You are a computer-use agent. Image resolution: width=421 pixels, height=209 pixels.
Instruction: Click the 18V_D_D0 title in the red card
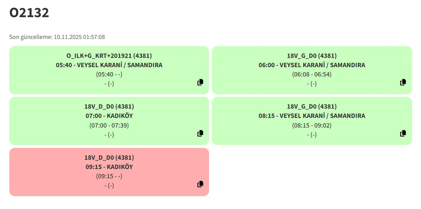(109, 158)
